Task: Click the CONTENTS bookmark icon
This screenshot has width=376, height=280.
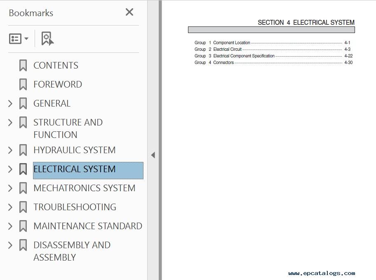Action: click(x=23, y=65)
